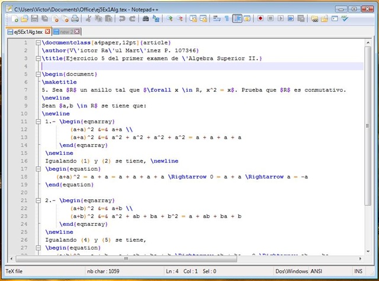
Task: Click the Redo arrow icon
Action: click(132, 18)
